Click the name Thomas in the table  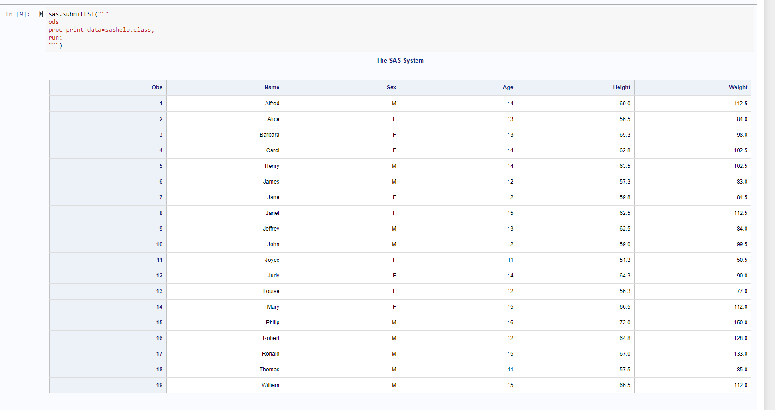pos(269,370)
